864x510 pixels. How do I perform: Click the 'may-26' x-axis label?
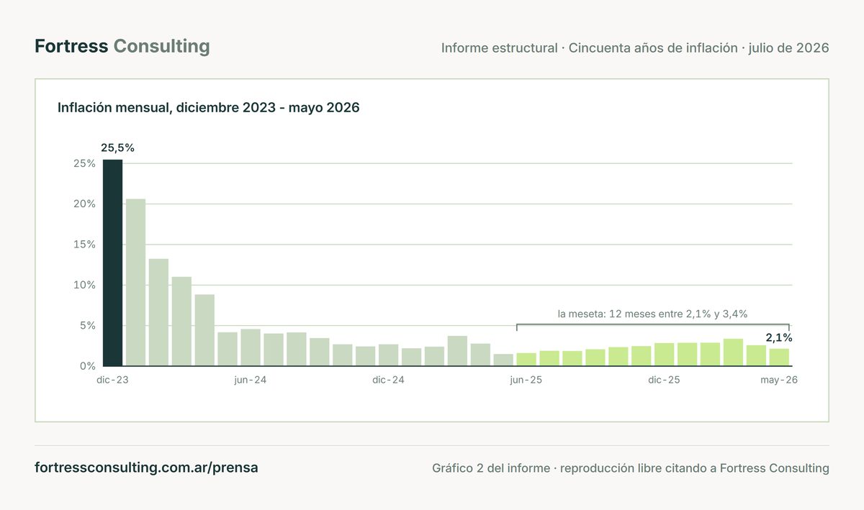point(779,380)
